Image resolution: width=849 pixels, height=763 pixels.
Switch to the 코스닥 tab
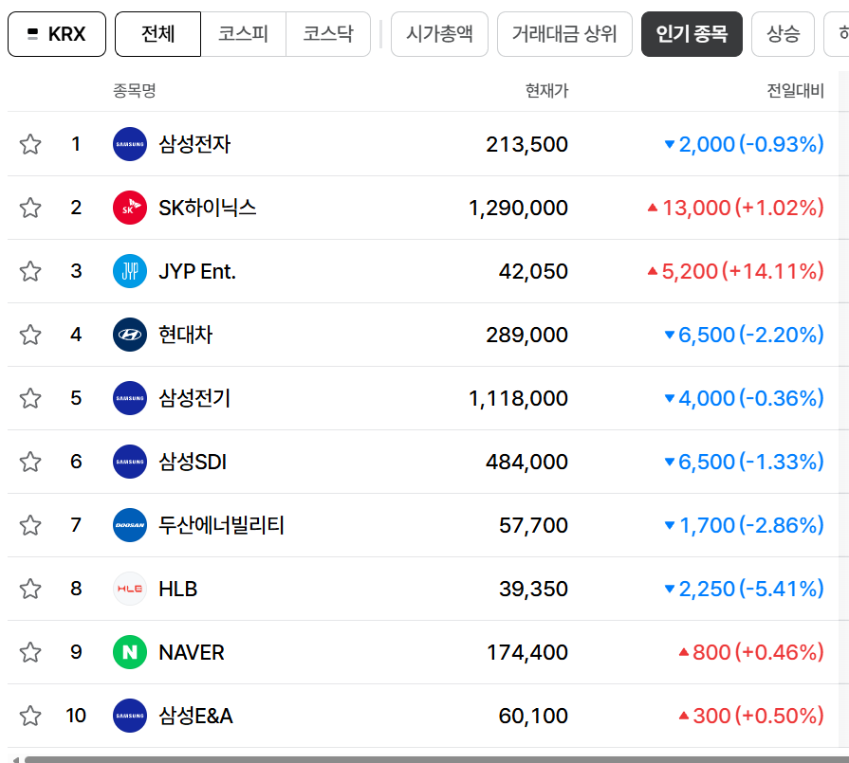coord(328,34)
